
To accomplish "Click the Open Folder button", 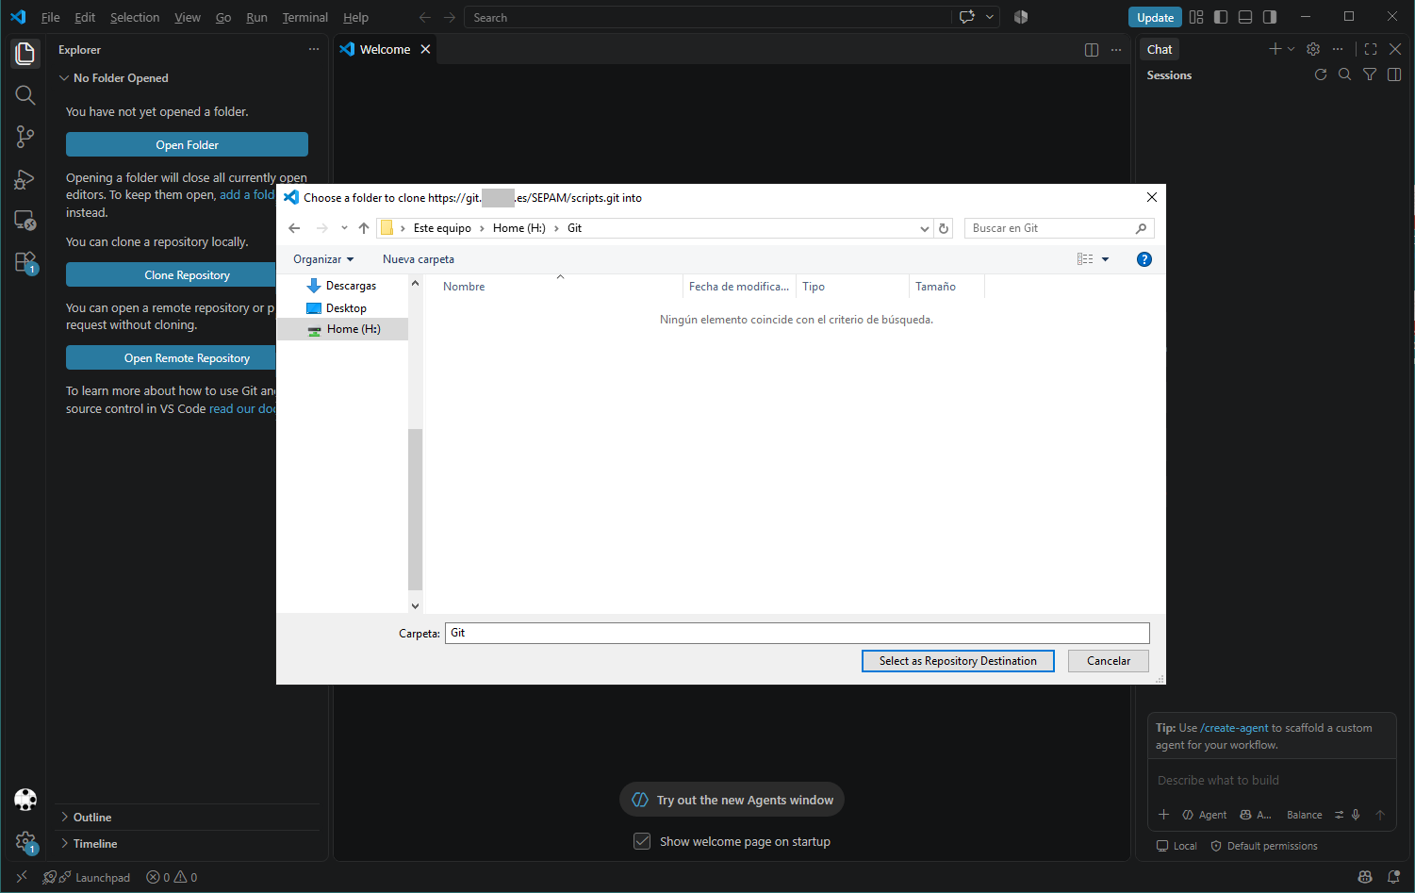I will click(187, 144).
